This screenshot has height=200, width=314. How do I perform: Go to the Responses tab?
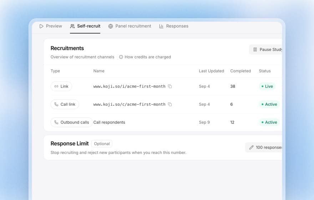point(174,26)
